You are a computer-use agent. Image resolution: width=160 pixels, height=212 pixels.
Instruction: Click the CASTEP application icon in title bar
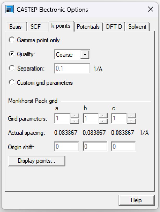point(9,10)
